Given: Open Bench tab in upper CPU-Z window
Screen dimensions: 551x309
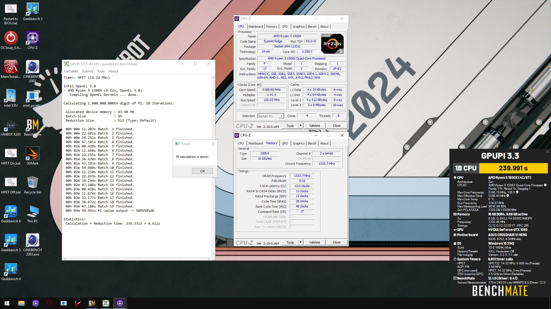Looking at the screenshot, I should pyautogui.click(x=312, y=27).
